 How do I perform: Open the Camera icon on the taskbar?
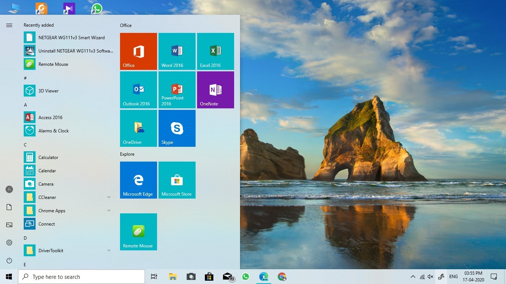coord(191,277)
